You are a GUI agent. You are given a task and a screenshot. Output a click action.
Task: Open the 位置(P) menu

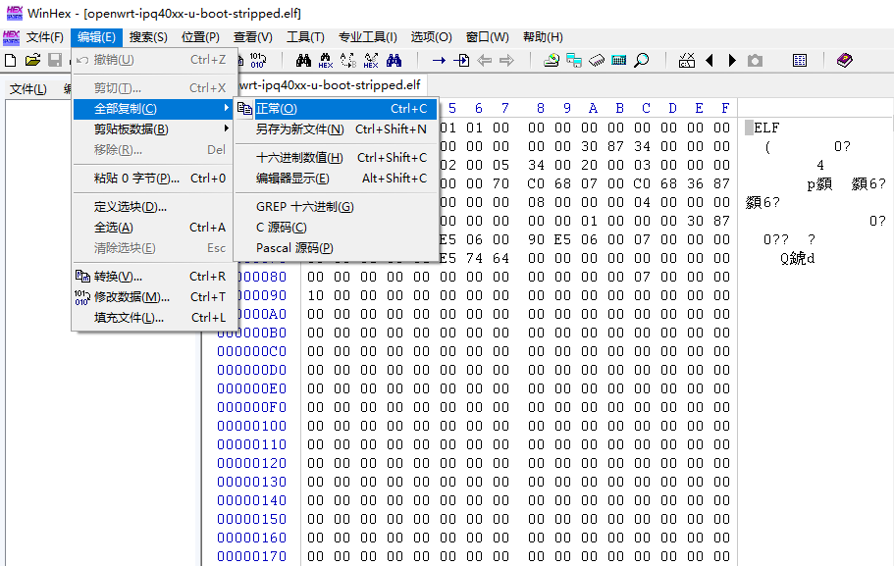200,37
